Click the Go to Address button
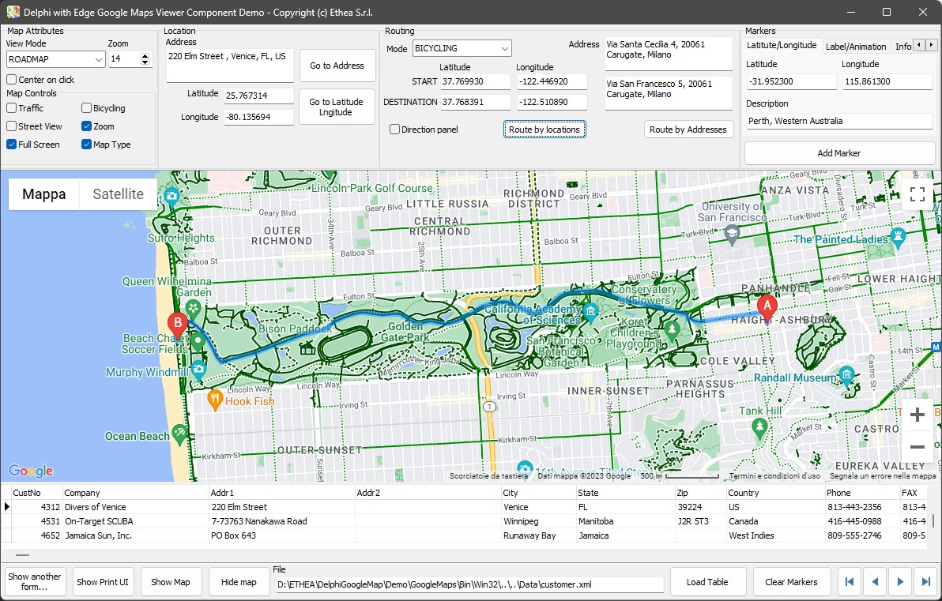942x601 pixels. 337,66
